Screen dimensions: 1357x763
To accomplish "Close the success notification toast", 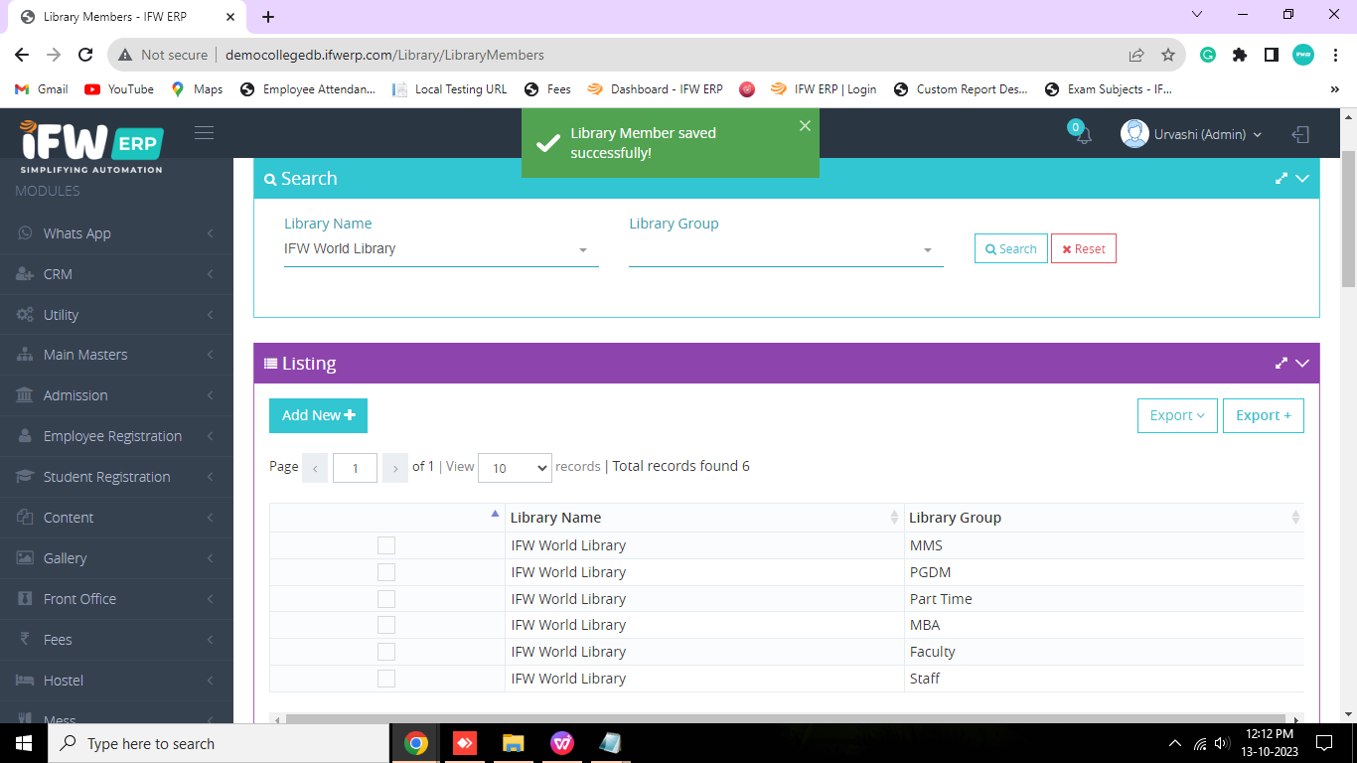I will (805, 125).
